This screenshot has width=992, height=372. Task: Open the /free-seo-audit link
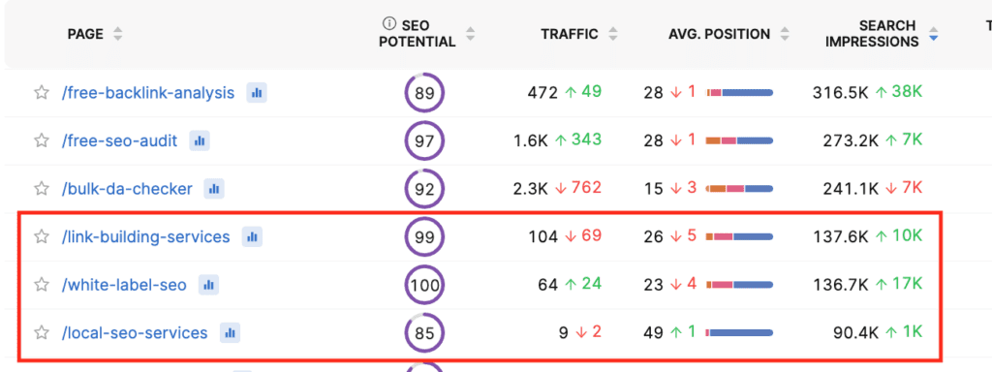click(x=119, y=140)
